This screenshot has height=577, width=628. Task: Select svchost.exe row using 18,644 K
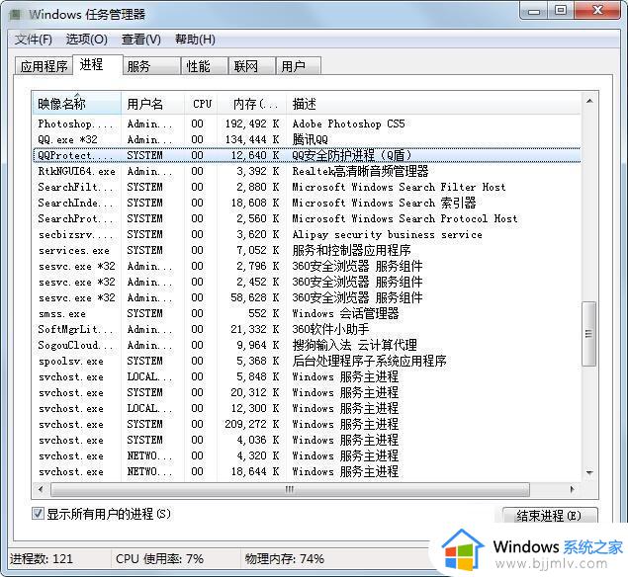307,471
